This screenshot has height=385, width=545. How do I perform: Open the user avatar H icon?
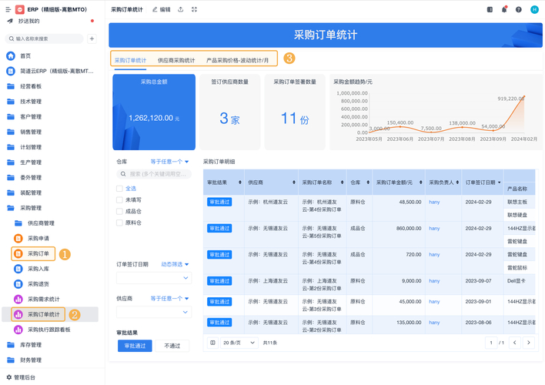coord(534,10)
